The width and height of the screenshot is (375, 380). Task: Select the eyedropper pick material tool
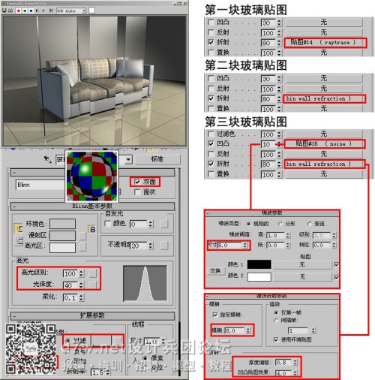click(x=47, y=159)
